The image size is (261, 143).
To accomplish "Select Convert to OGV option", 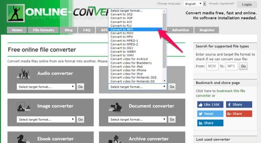I will tap(135, 48).
